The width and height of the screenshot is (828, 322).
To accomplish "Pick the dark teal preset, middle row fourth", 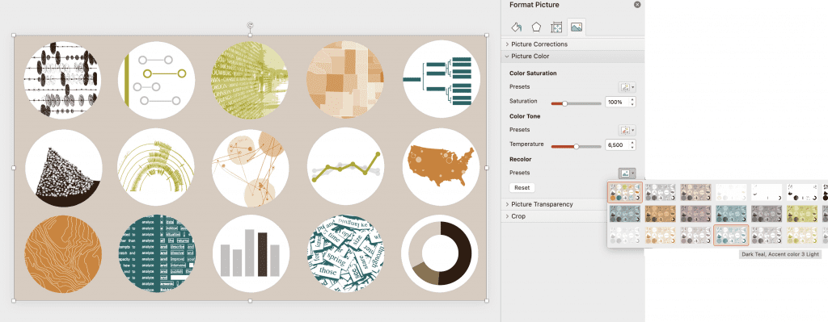I will click(x=731, y=214).
